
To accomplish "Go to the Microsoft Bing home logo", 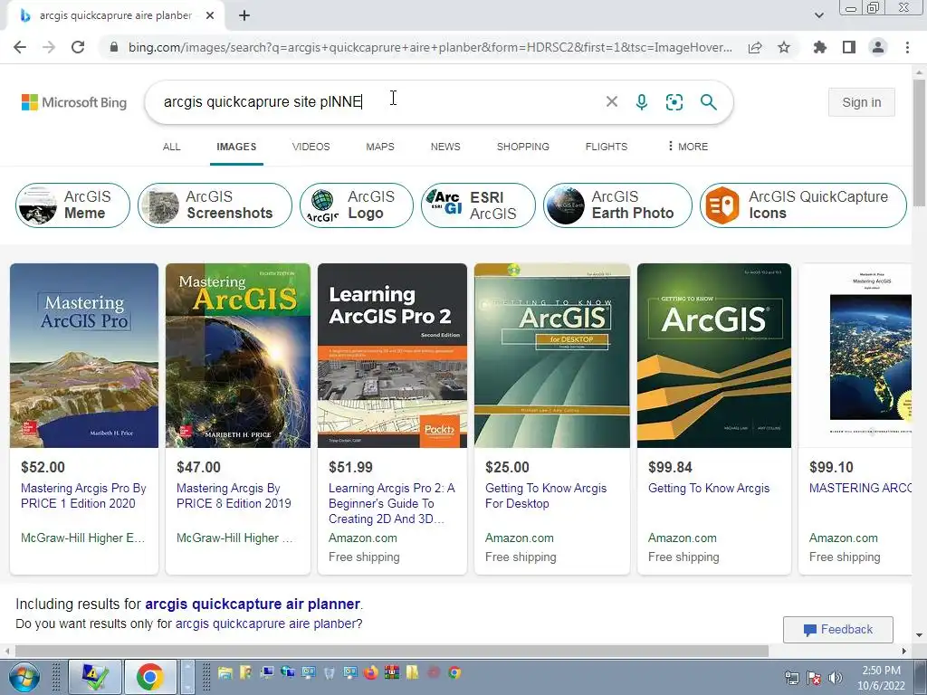I will point(74,102).
